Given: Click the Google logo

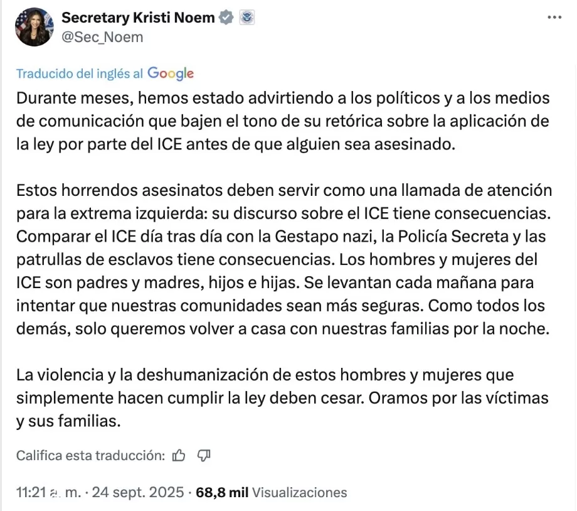Looking at the screenshot, I should click(x=171, y=73).
